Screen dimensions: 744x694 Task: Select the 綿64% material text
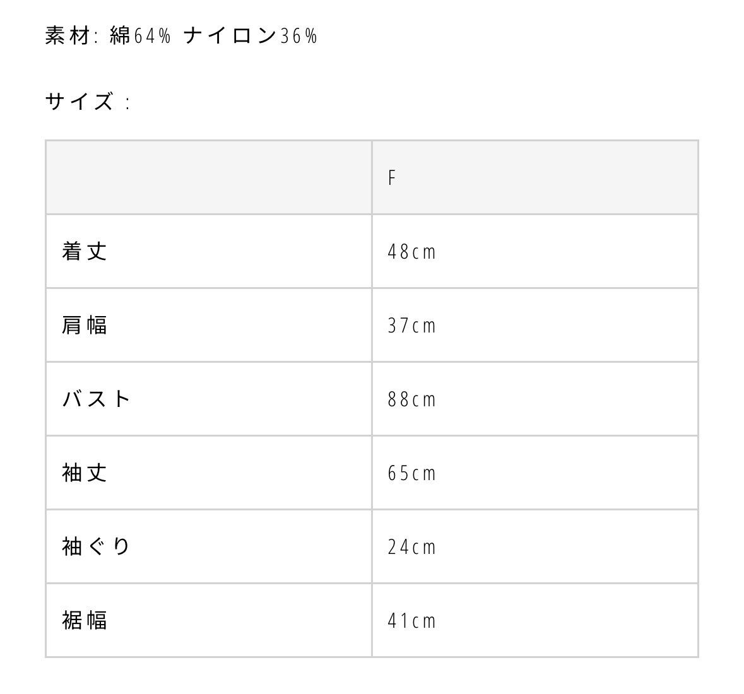140,36
